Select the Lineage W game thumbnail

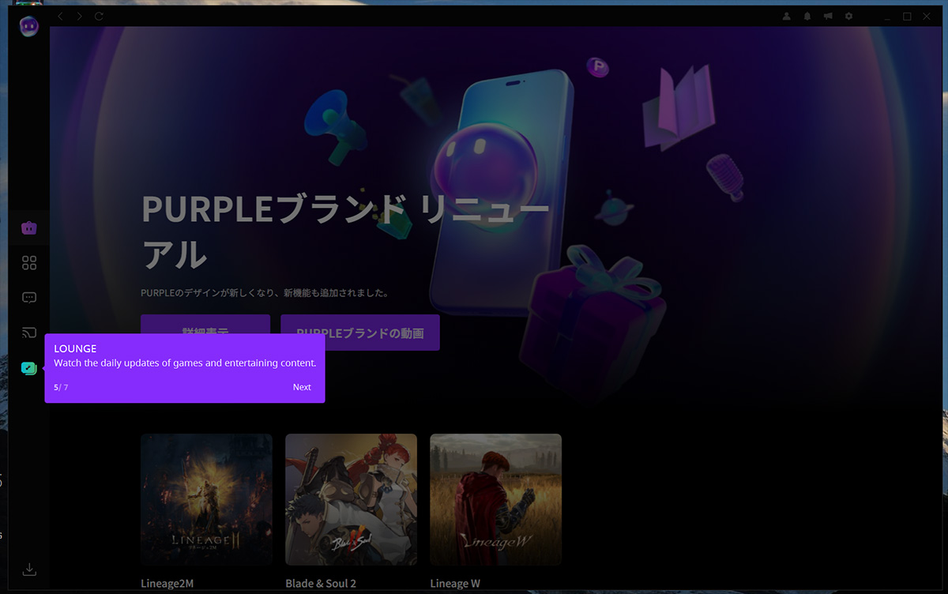tap(495, 499)
